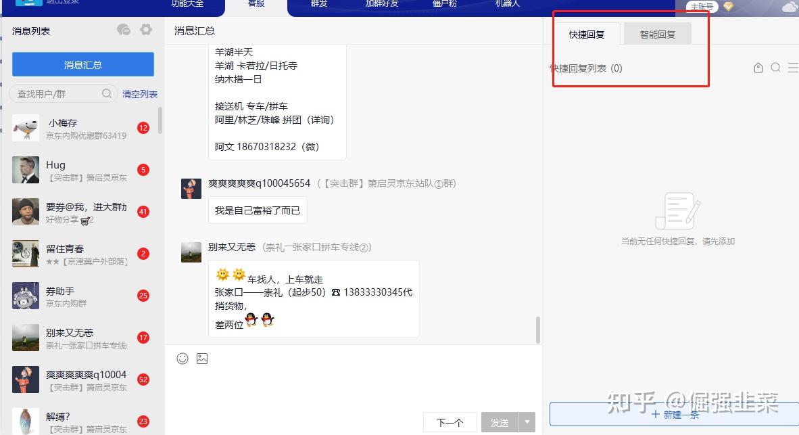Viewport: 799px width, 435px height.
Task: Click the 快捷回复列表 (0) label
Action: (x=585, y=68)
